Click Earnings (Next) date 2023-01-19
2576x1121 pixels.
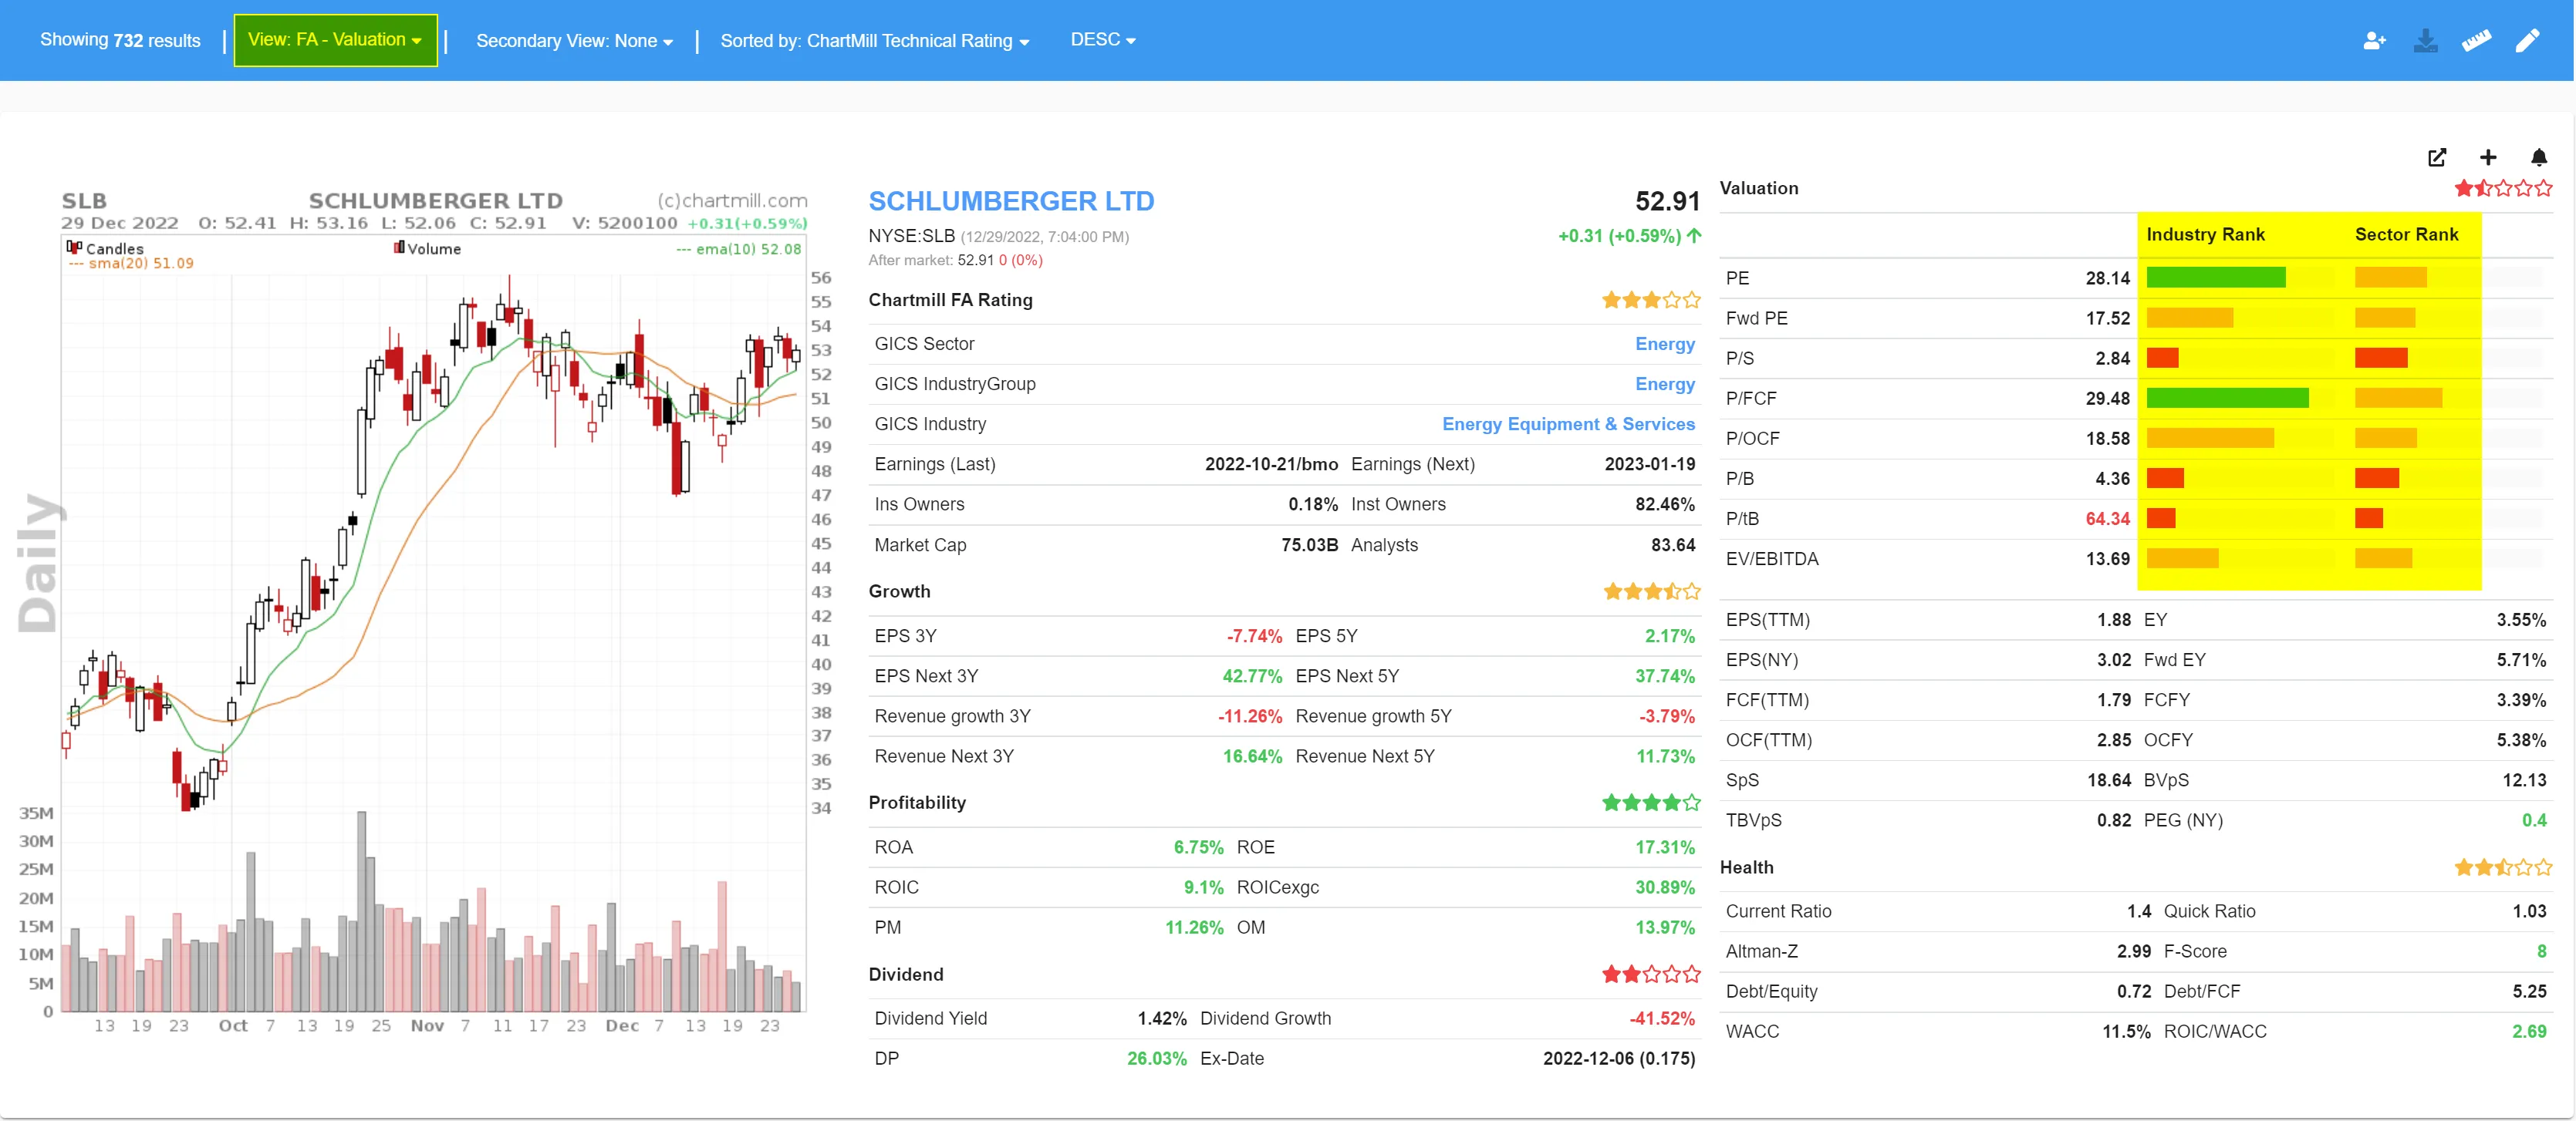pyautogui.click(x=1649, y=463)
